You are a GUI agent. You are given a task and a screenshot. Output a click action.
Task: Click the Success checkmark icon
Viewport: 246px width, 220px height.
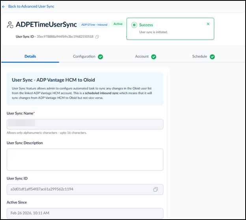tap(134, 25)
